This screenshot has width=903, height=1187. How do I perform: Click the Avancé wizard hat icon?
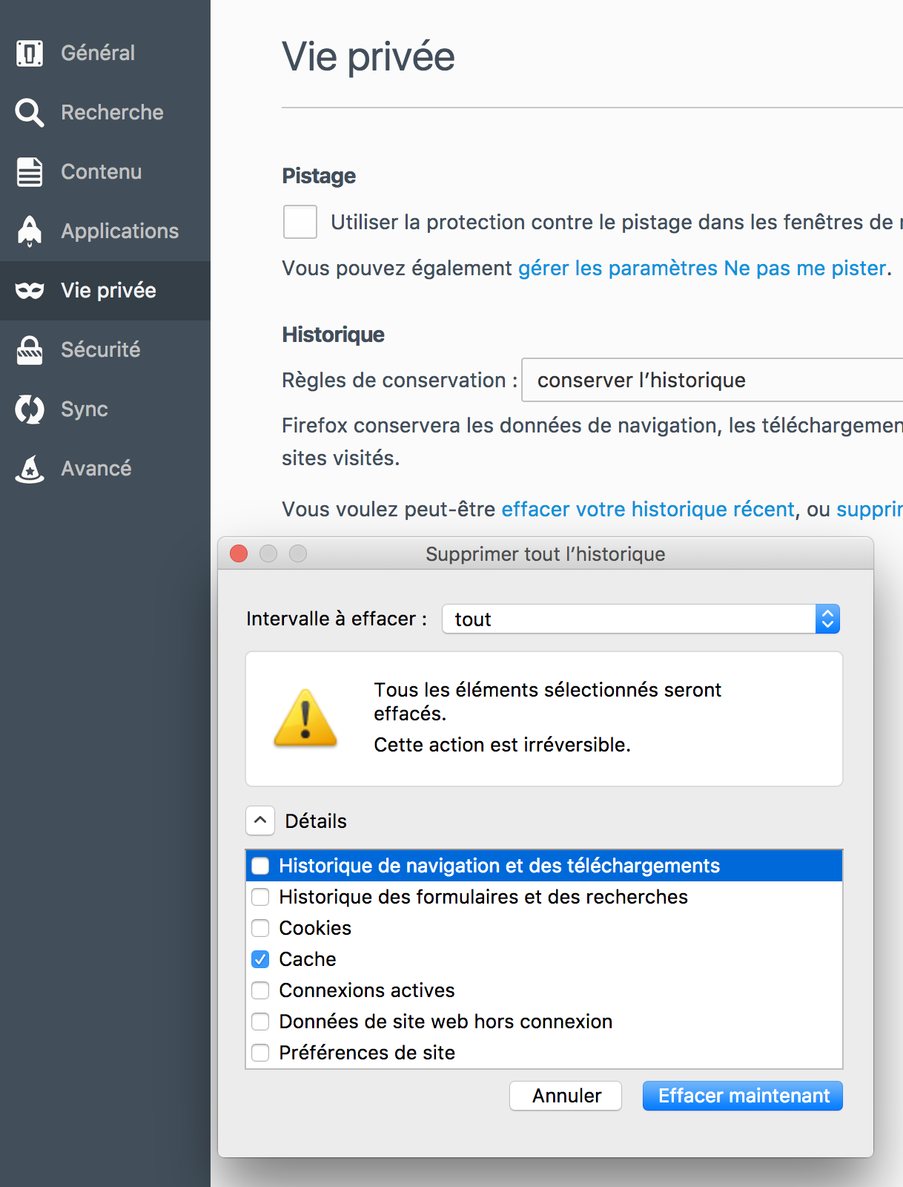click(x=30, y=468)
